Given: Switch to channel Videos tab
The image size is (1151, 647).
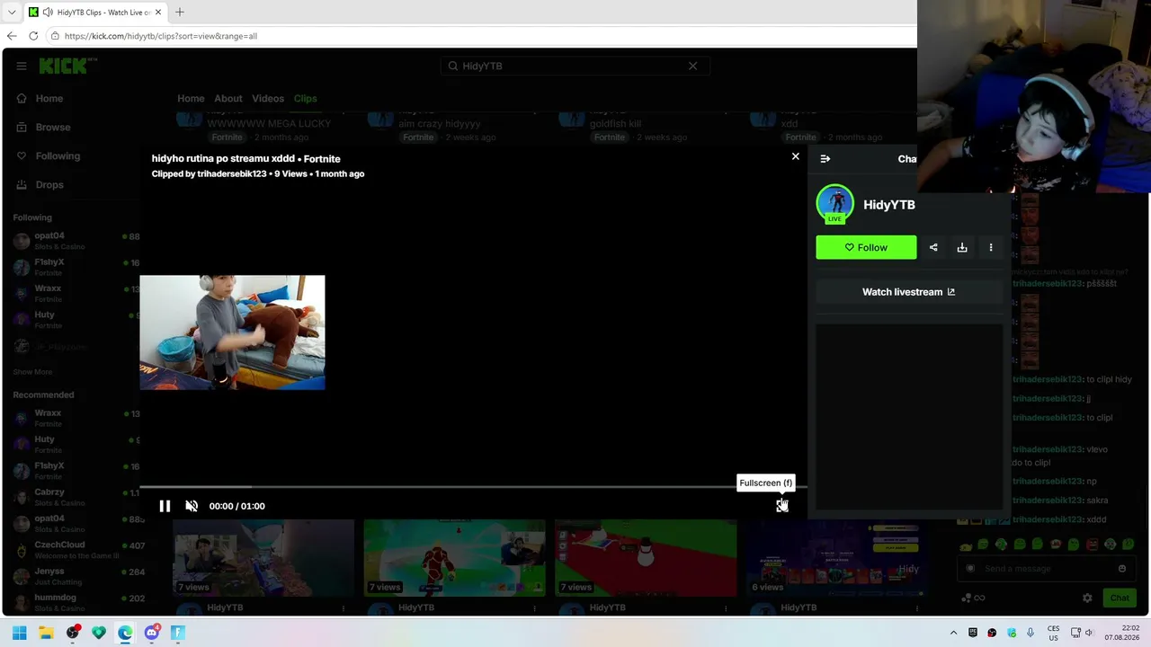Looking at the screenshot, I should click(x=268, y=98).
